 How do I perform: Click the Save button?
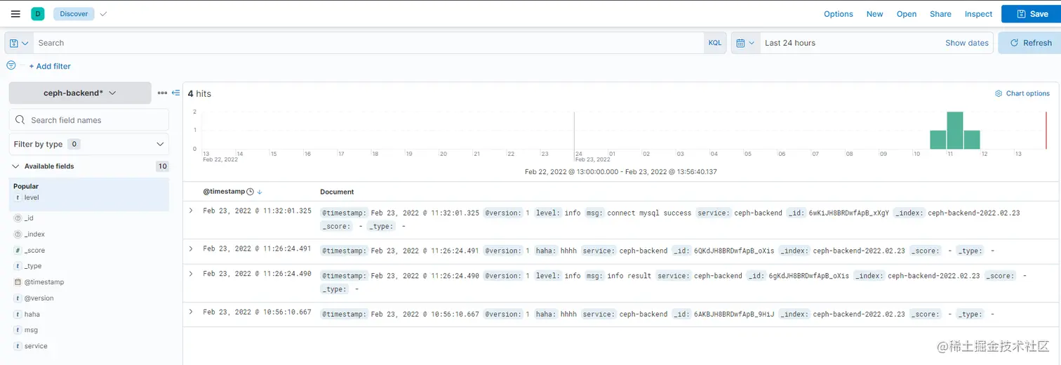click(x=1031, y=14)
